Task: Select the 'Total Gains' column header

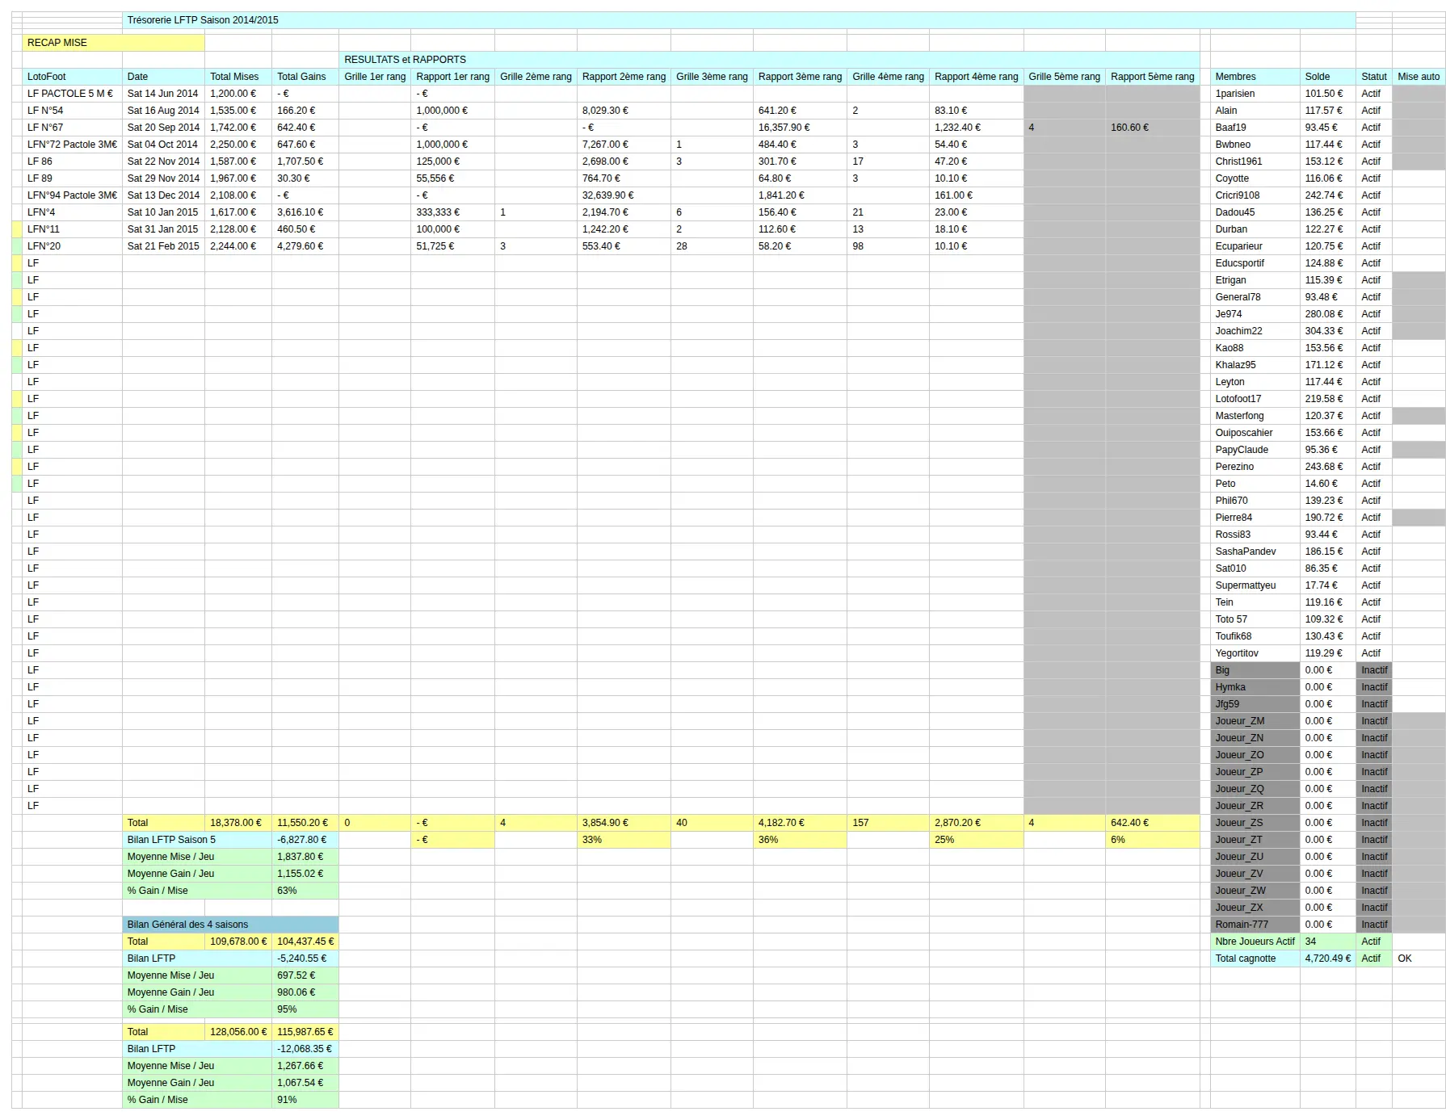Action: (305, 77)
